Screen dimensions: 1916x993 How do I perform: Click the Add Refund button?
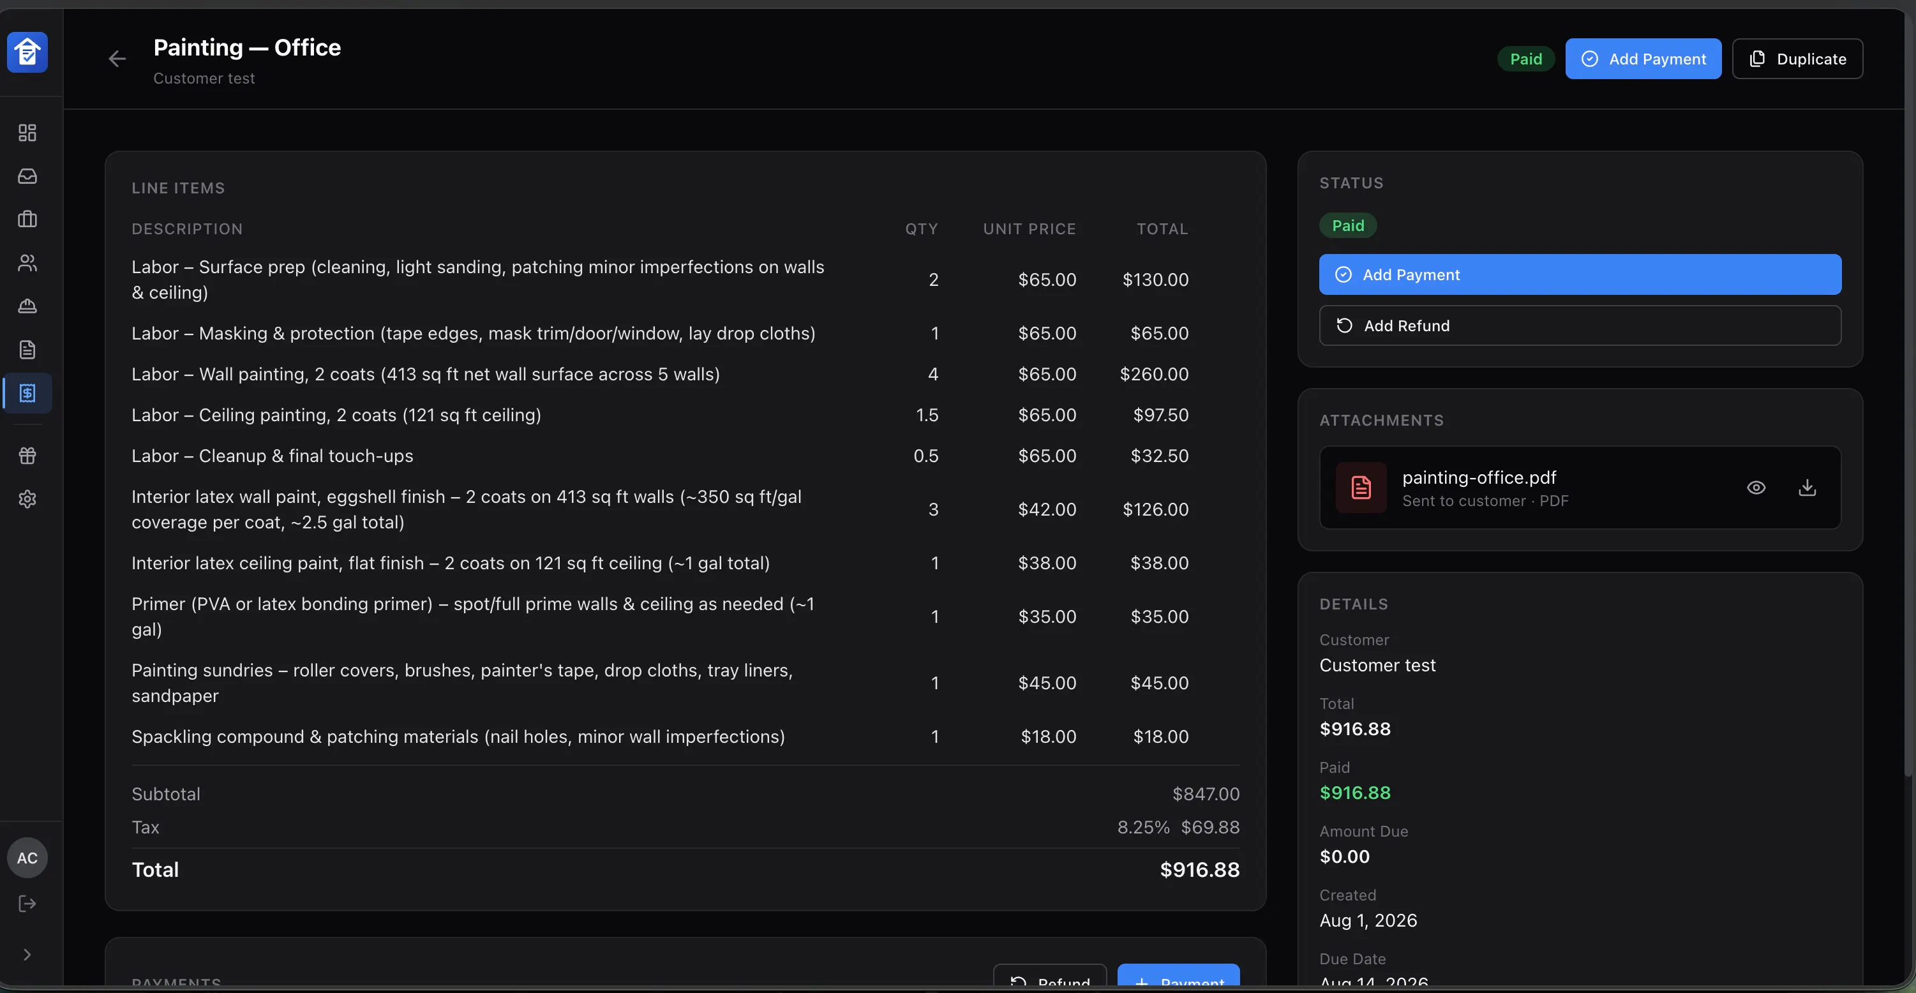[1580, 326]
